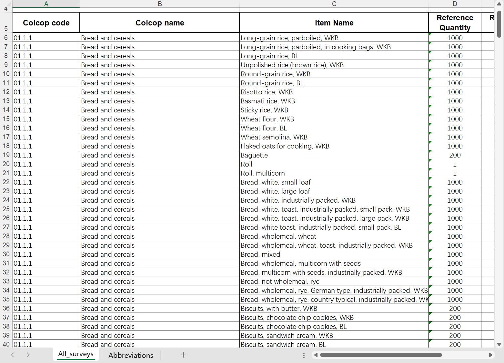Click the 'Roll' item cell

334,164
